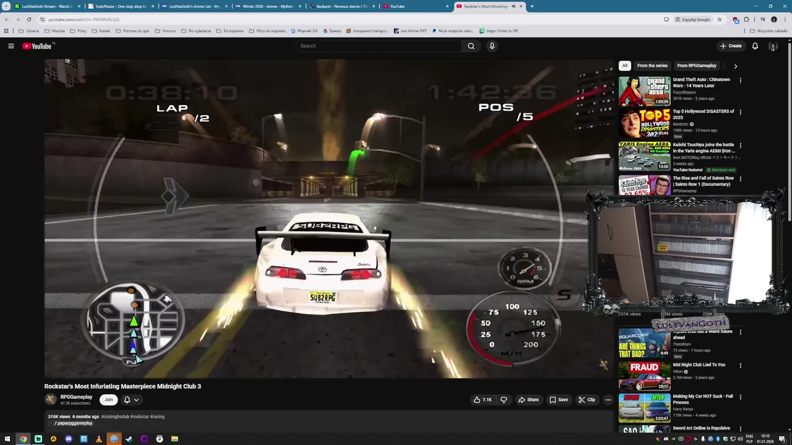The width and height of the screenshot is (792, 445).
Task: Expand notification options next to Join
Action: point(131,400)
